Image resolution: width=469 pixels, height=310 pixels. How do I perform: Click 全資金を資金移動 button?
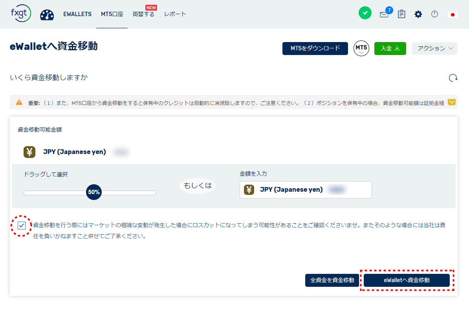332,281
